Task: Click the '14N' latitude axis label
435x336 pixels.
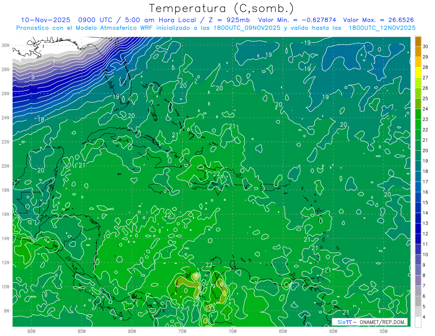Action: tap(6, 238)
